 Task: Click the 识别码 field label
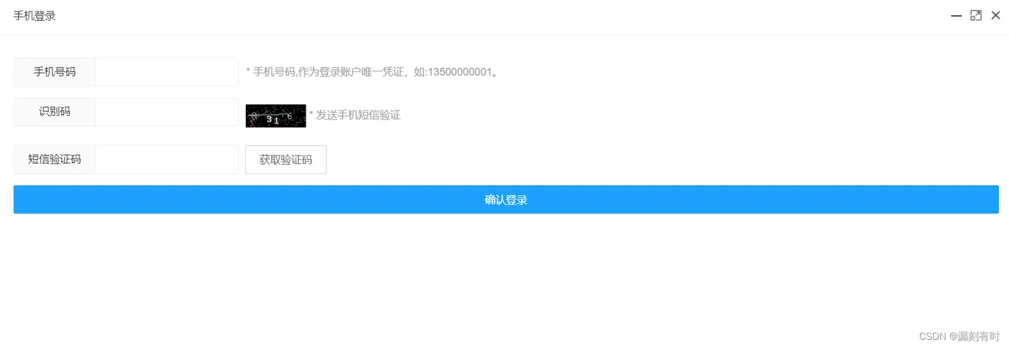click(55, 112)
